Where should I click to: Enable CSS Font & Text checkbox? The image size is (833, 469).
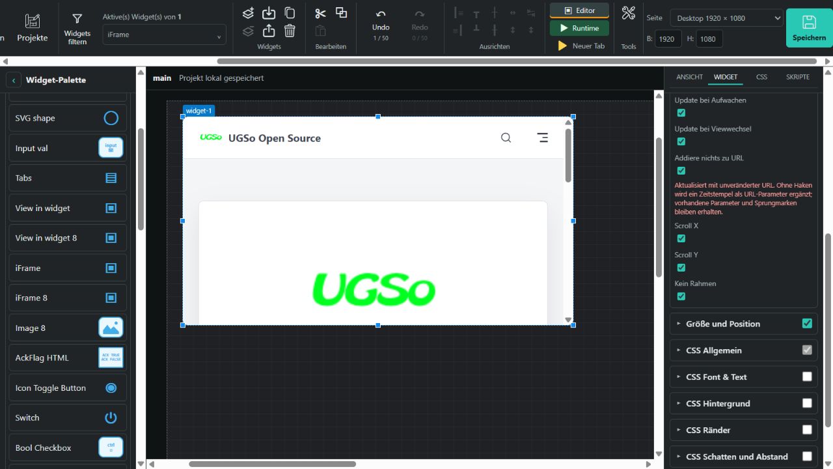(807, 377)
